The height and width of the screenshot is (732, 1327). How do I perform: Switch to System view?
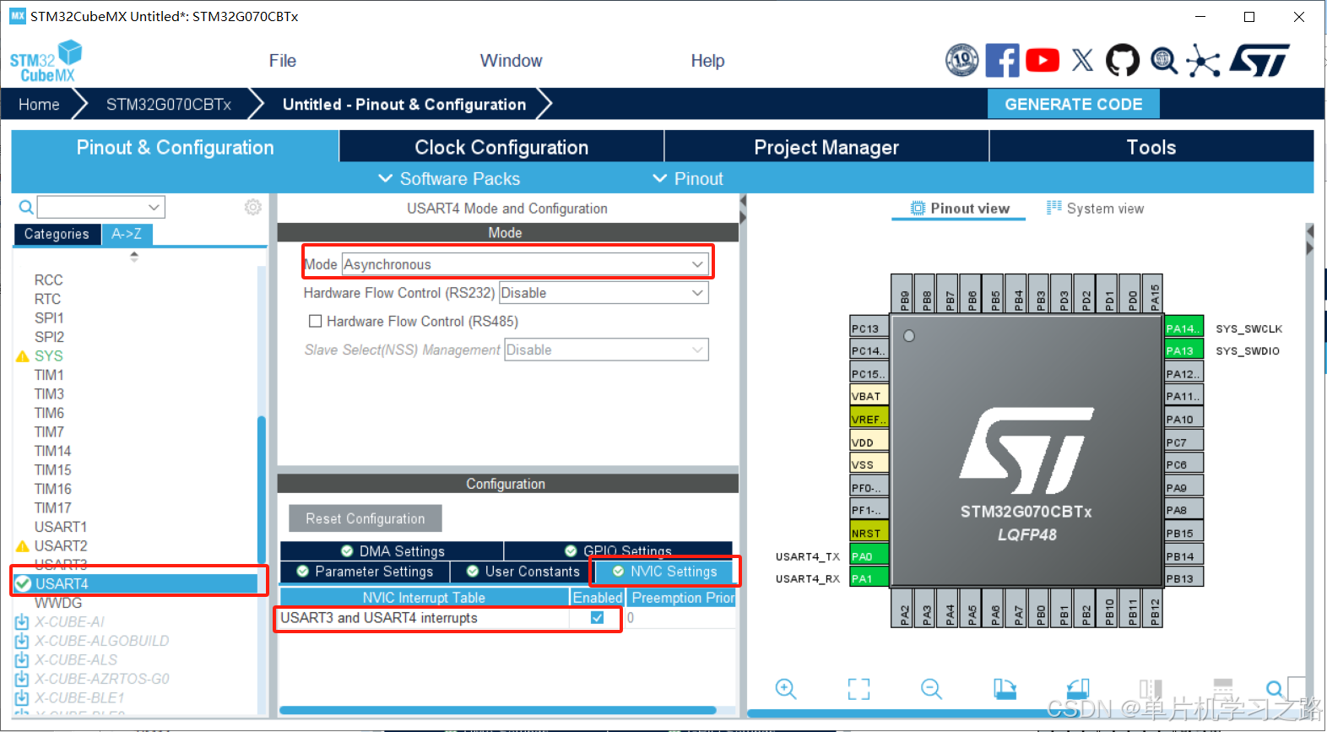click(1095, 209)
